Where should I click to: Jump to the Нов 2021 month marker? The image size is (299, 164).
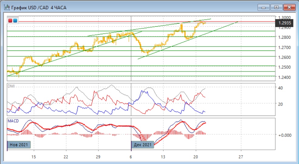(x=19, y=145)
